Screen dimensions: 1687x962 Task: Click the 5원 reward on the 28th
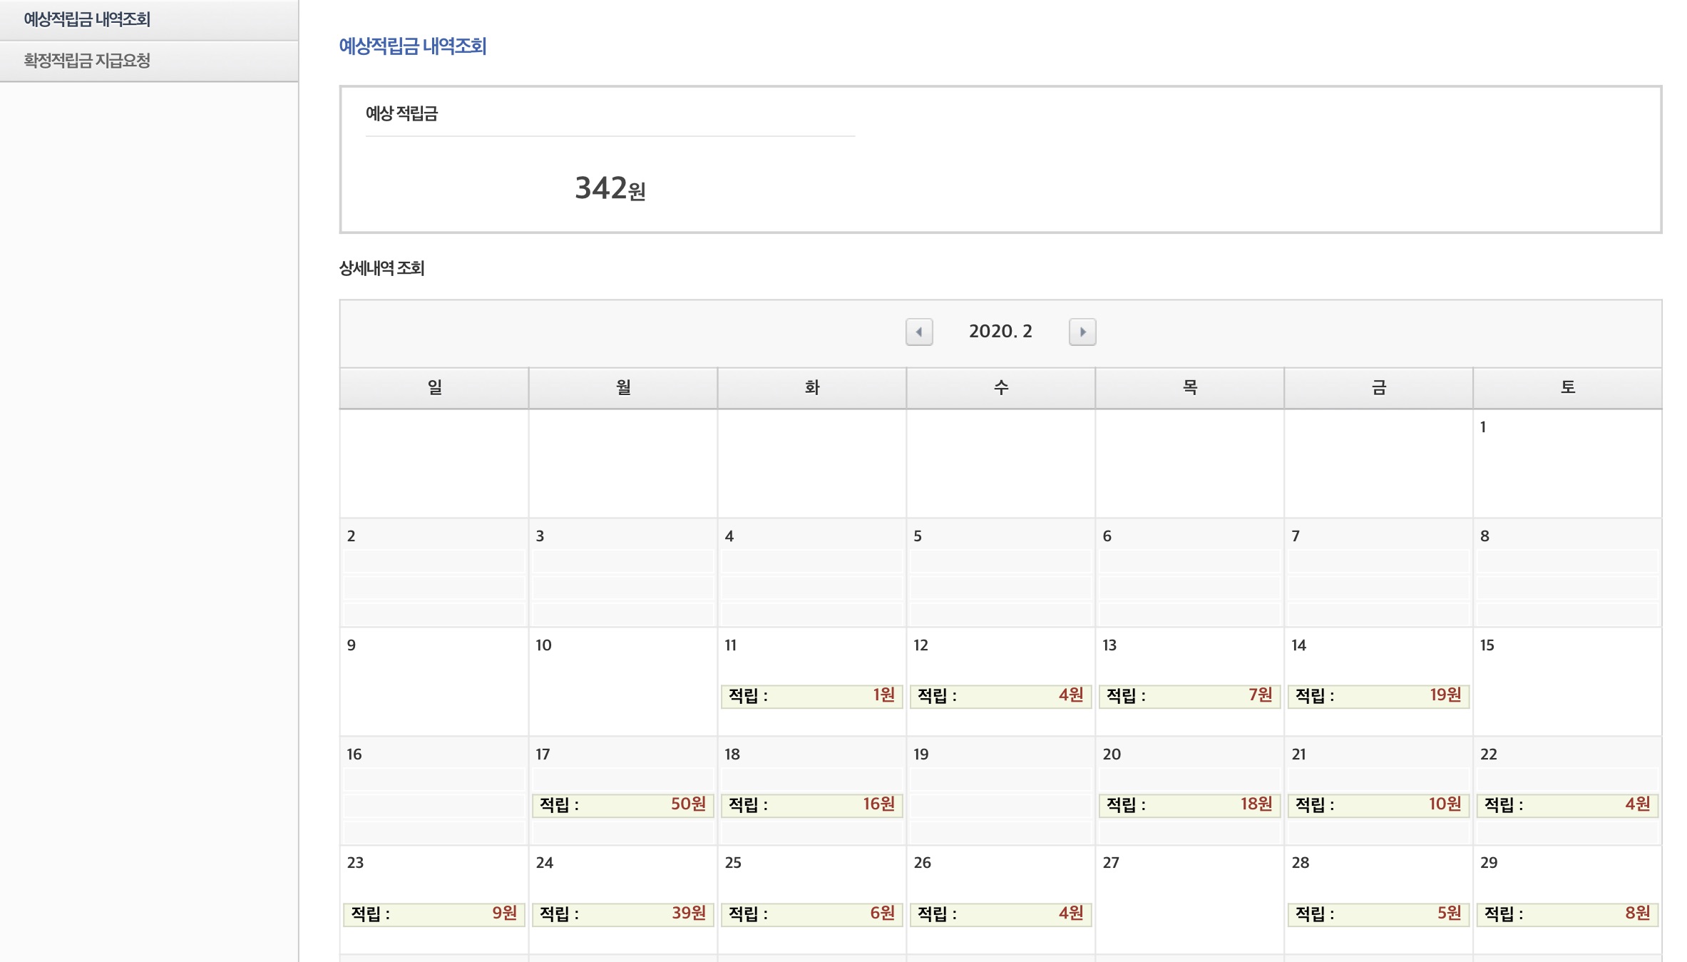point(1378,914)
